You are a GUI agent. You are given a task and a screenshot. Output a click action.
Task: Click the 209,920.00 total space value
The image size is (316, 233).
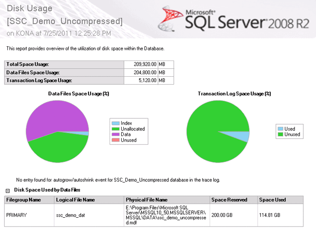(145, 64)
